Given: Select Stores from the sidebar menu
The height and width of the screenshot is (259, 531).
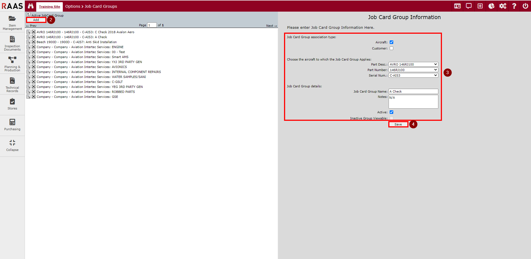Looking at the screenshot, I should [12, 104].
